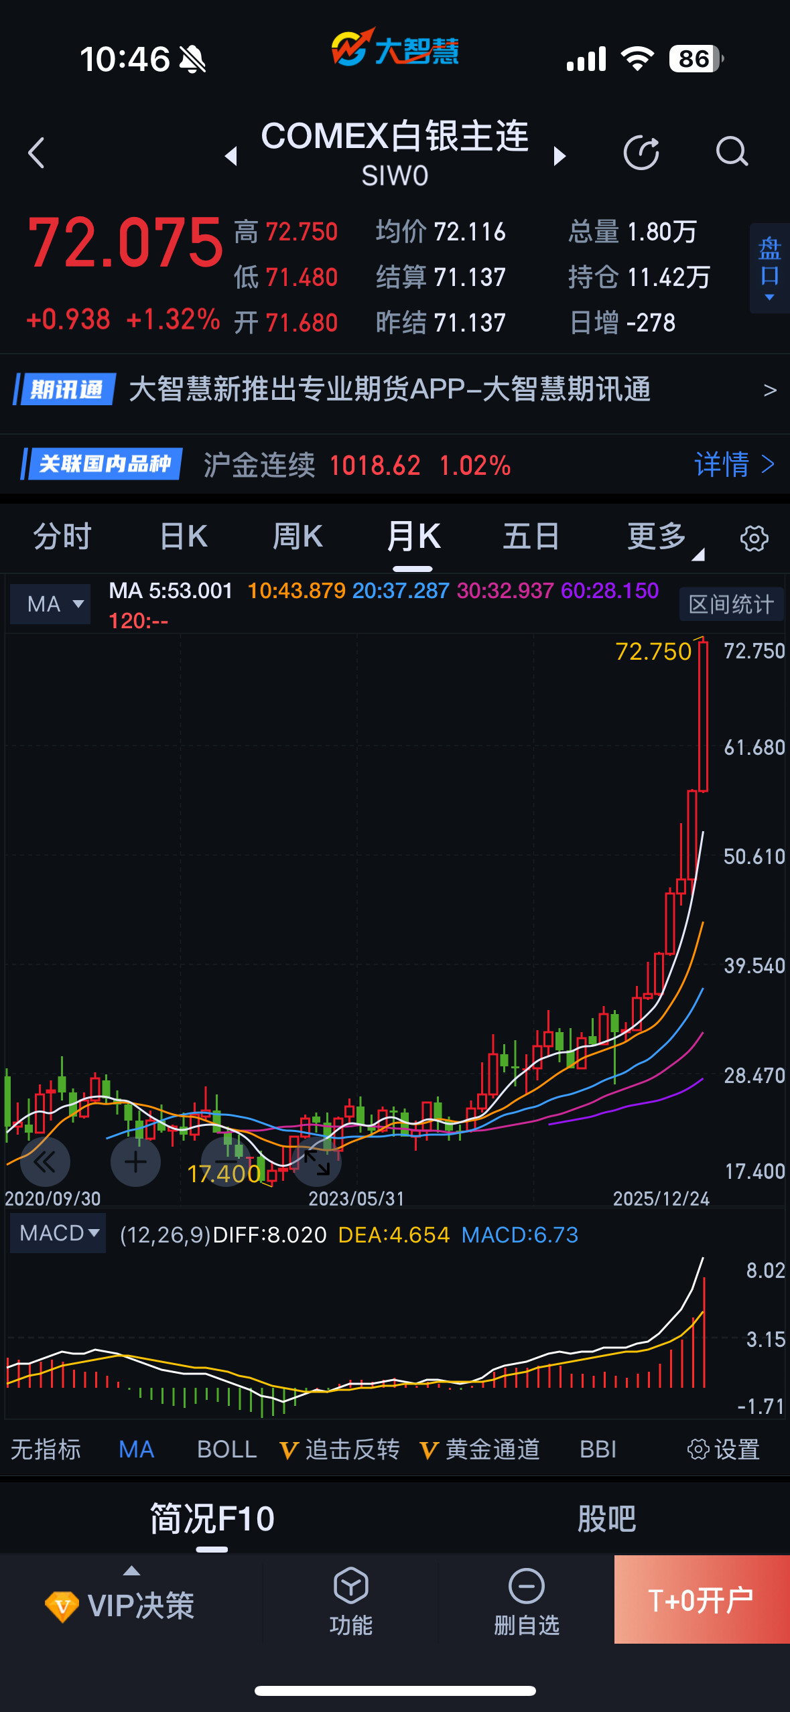Tap the COMEX白银主连 title
The height and width of the screenshot is (1712, 790).
(395, 136)
